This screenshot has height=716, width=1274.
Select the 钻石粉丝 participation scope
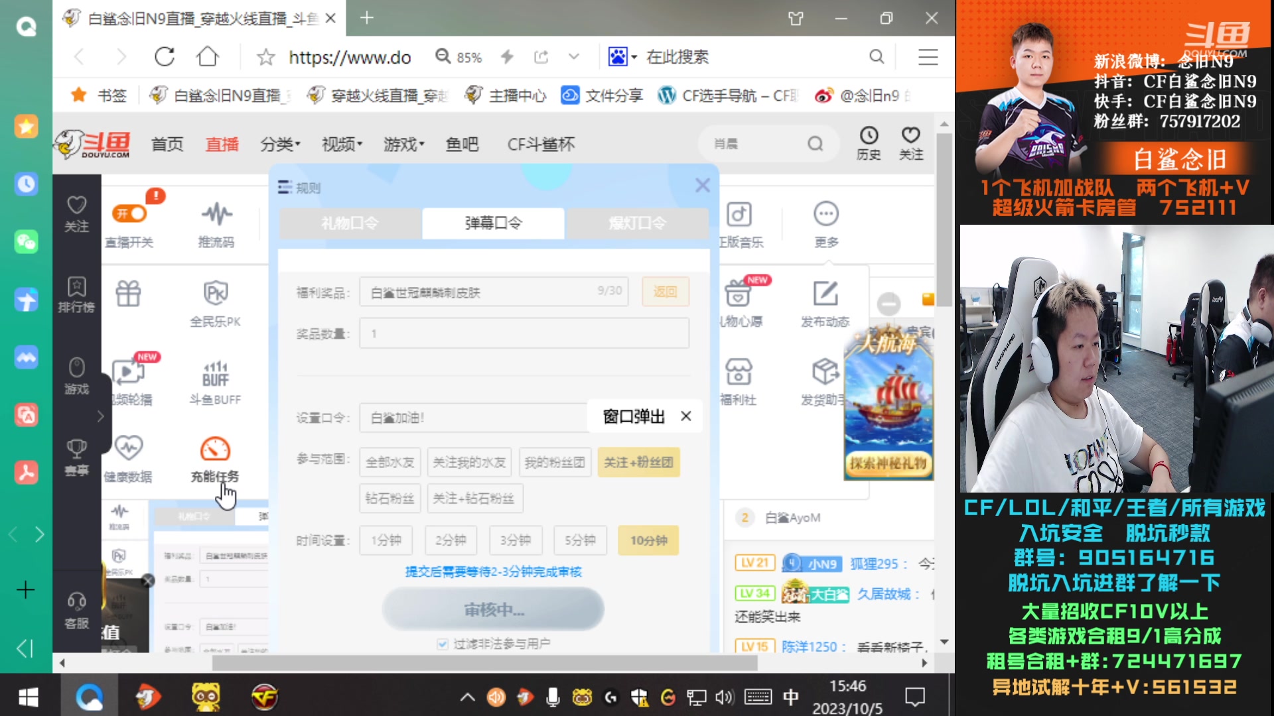click(389, 499)
